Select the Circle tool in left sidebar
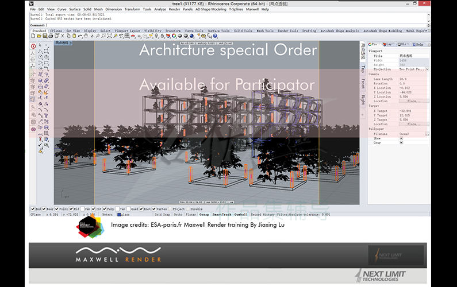457x287 pixels. [40, 57]
